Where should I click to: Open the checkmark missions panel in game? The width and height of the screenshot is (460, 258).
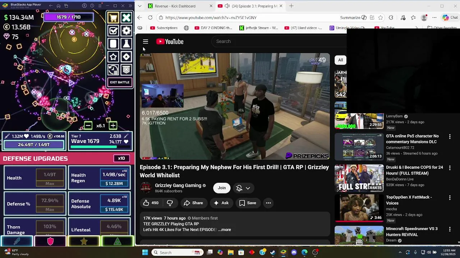point(113,30)
